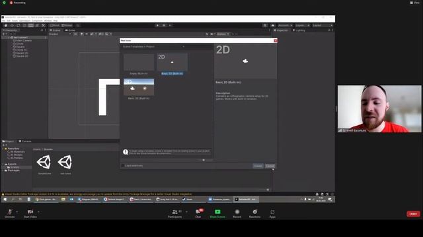Toggle the Global handle rotation button
The width and height of the screenshot is (423, 237).
click(67, 25)
